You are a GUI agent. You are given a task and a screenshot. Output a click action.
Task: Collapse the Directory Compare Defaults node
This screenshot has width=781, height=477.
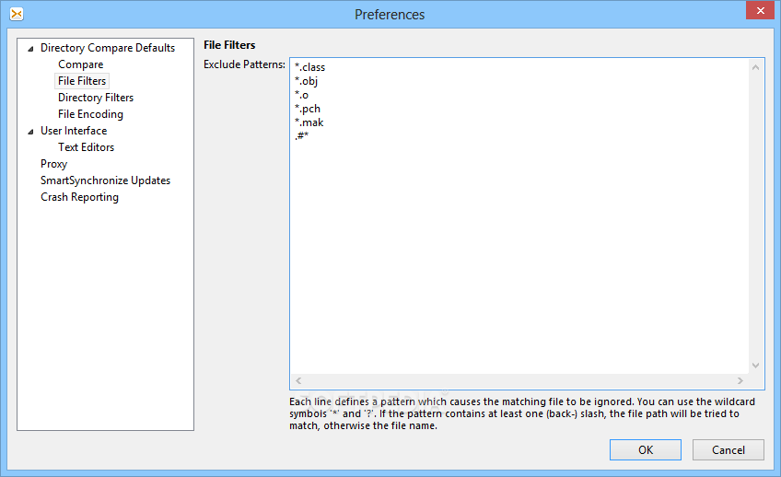[x=31, y=48]
